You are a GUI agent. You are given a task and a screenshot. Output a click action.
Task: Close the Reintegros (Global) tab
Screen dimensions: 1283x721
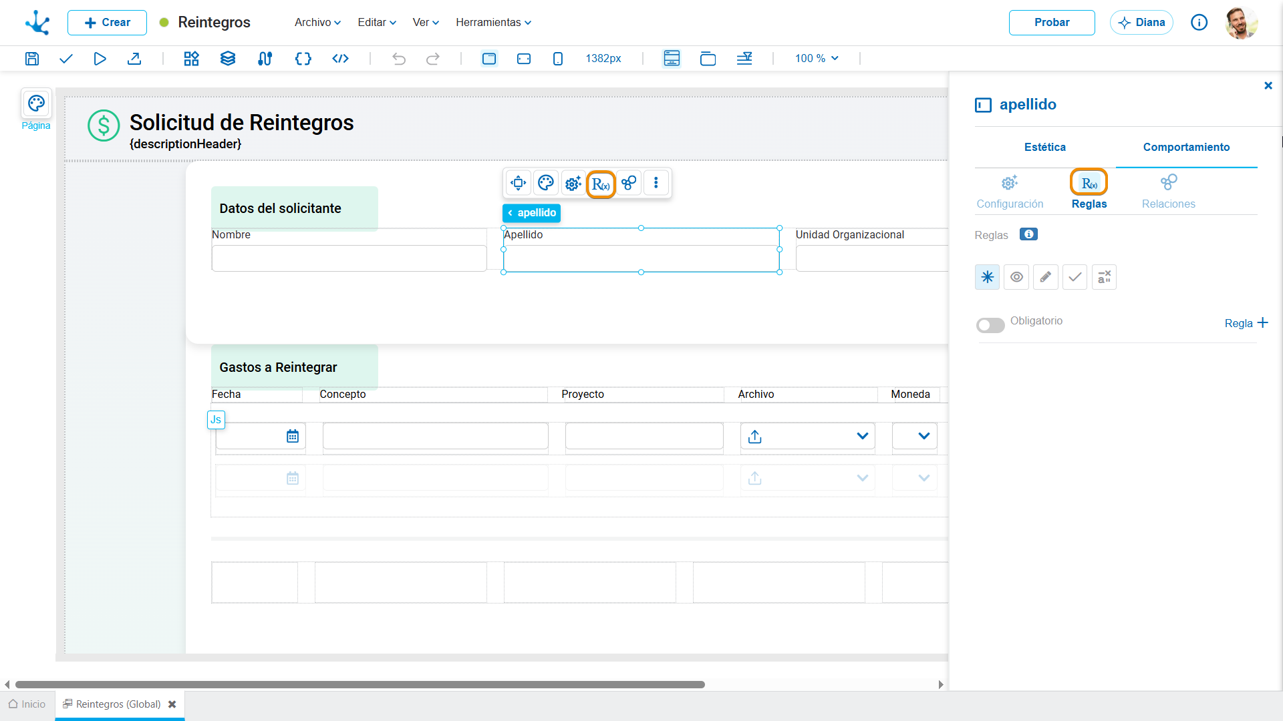point(172,704)
